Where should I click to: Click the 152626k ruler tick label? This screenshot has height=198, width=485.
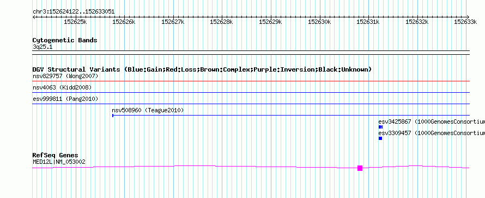pos(124,22)
